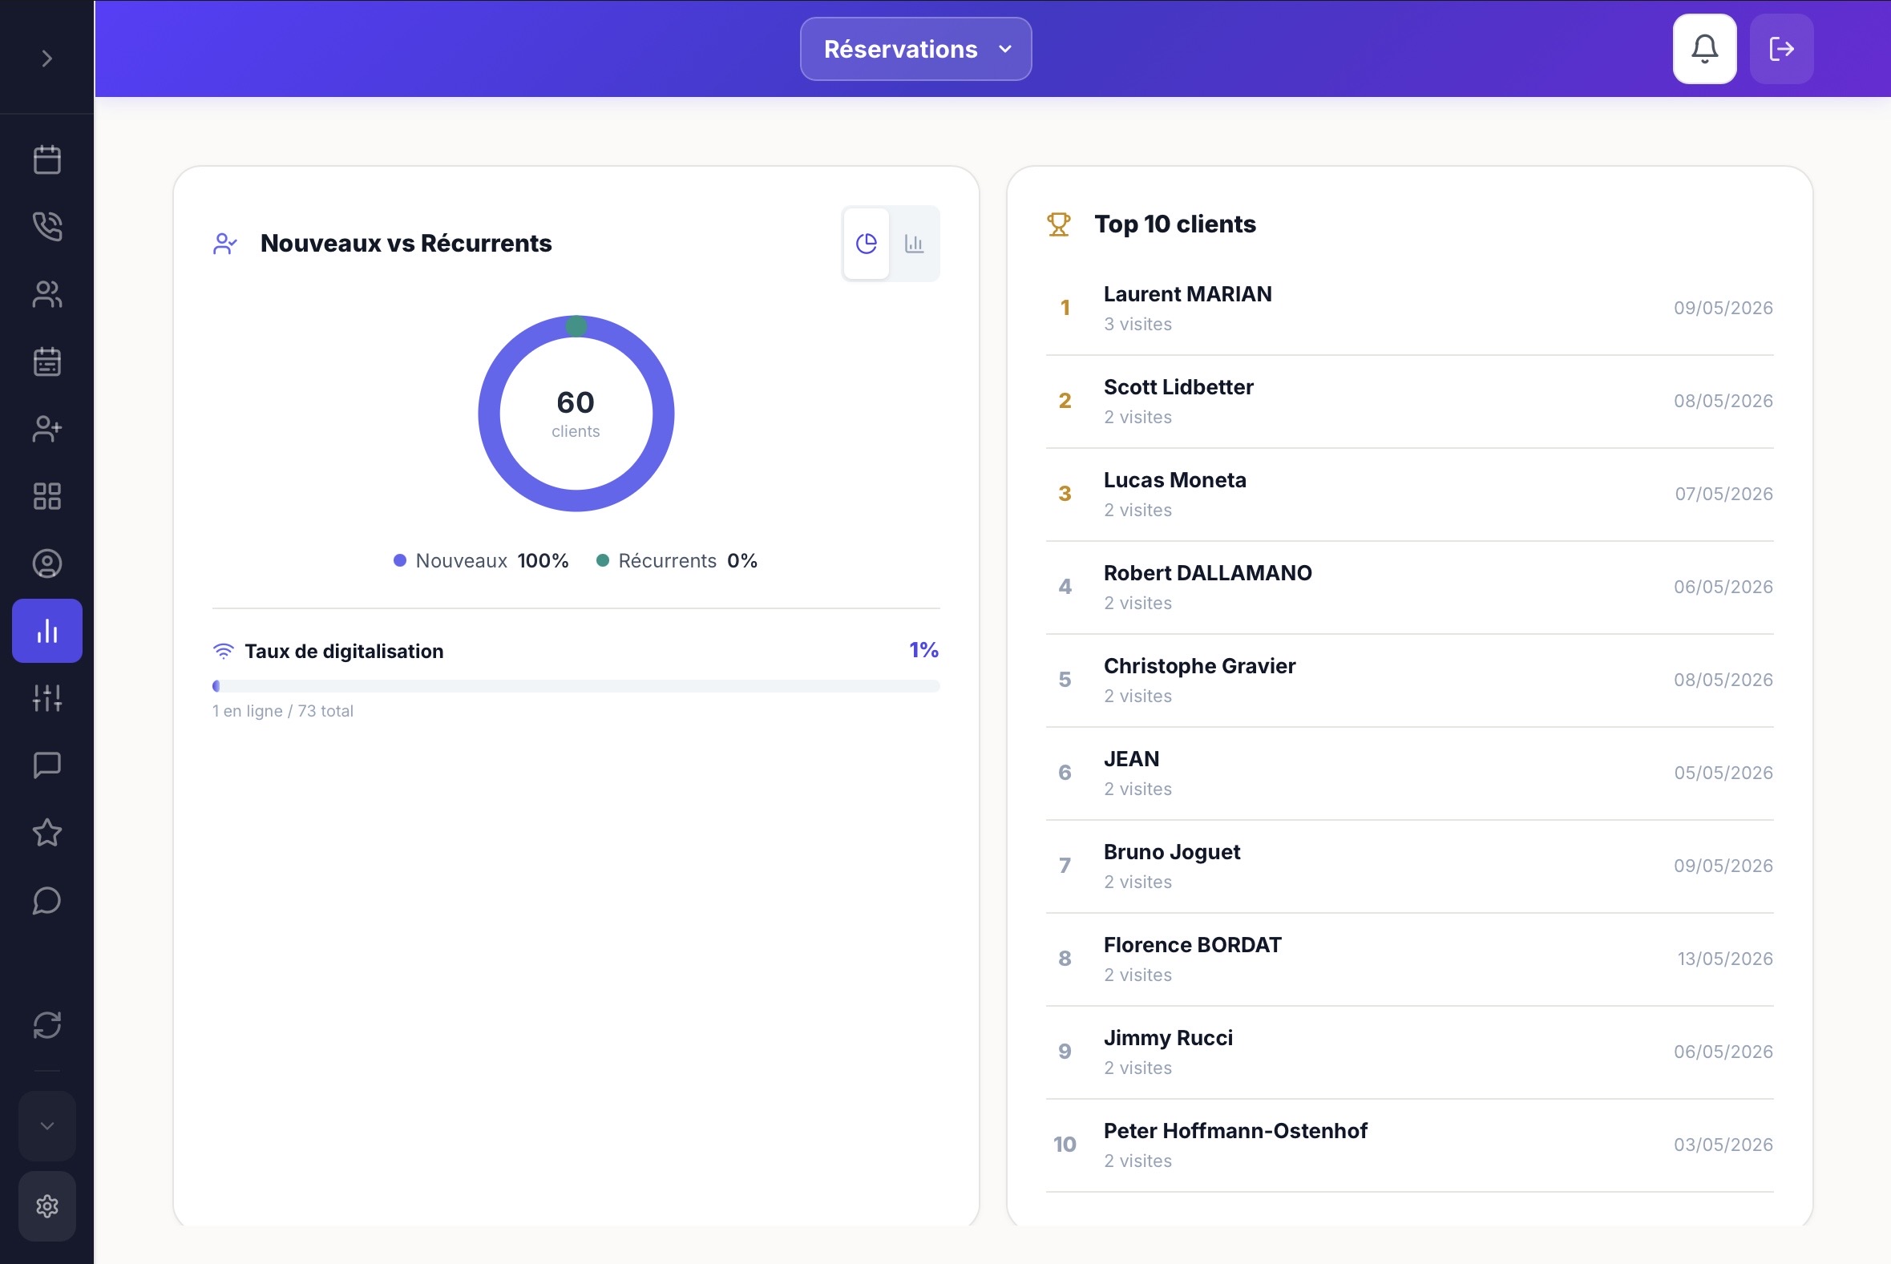Click the Nouveaux vs Récurrents user icon

[x=225, y=244]
